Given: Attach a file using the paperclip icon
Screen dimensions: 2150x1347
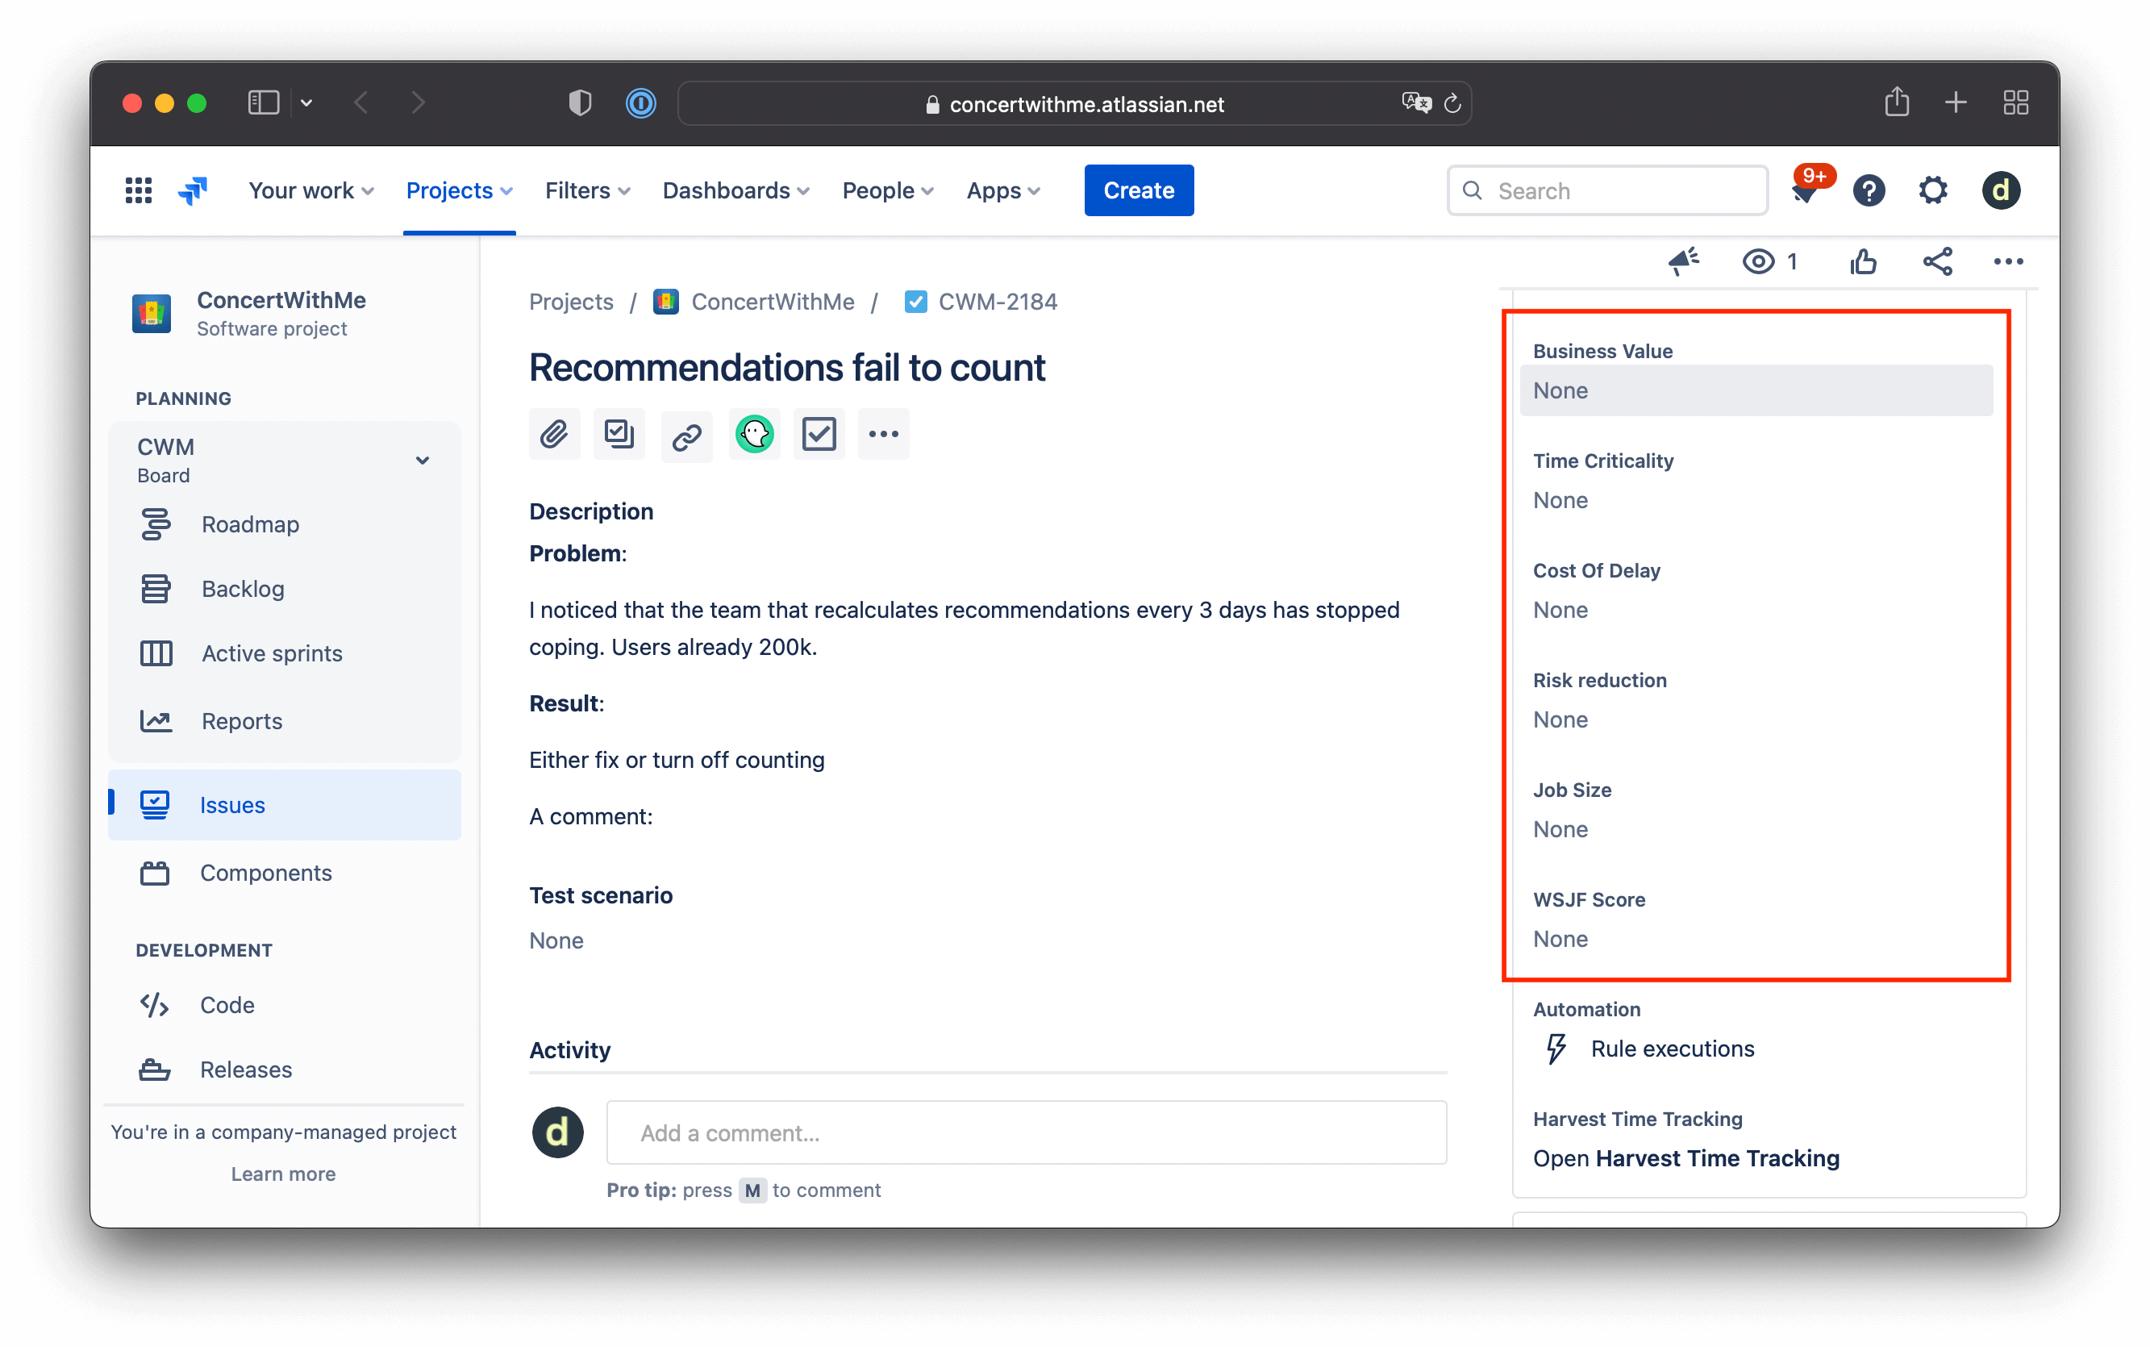Looking at the screenshot, I should [554, 434].
